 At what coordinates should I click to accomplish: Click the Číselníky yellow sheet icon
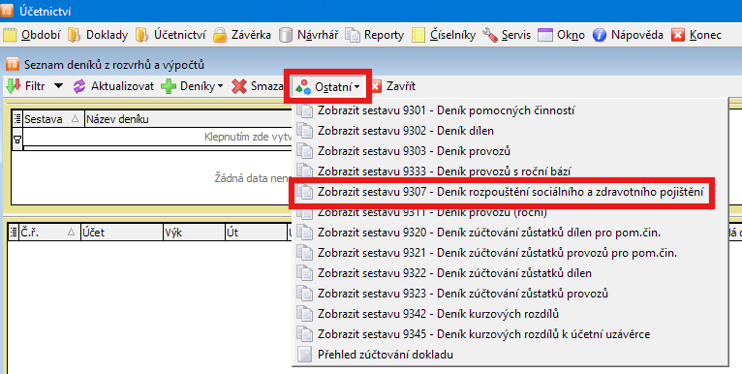click(x=418, y=35)
